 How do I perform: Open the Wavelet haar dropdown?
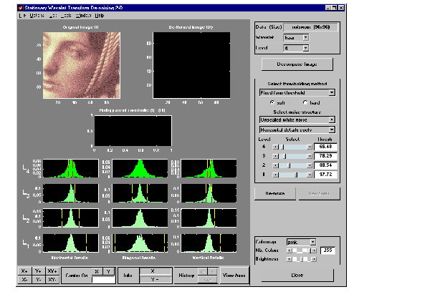tap(296, 37)
